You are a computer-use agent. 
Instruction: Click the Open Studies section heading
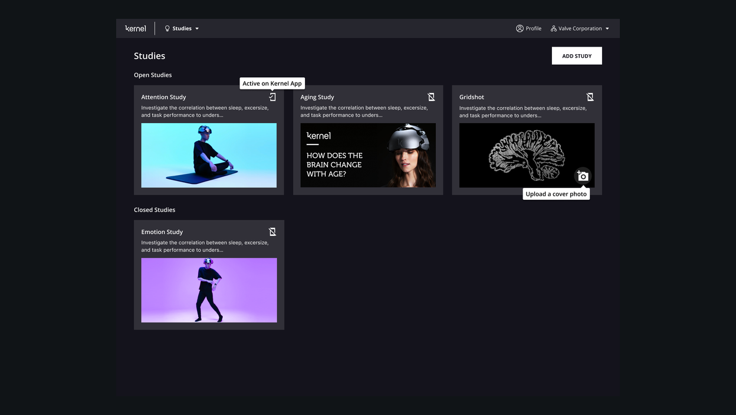click(153, 75)
